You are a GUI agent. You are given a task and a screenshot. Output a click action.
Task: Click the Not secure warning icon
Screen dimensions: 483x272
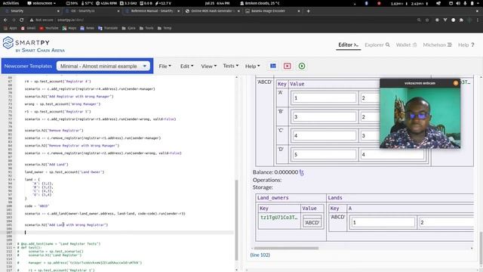pyautogui.click(x=32, y=20)
